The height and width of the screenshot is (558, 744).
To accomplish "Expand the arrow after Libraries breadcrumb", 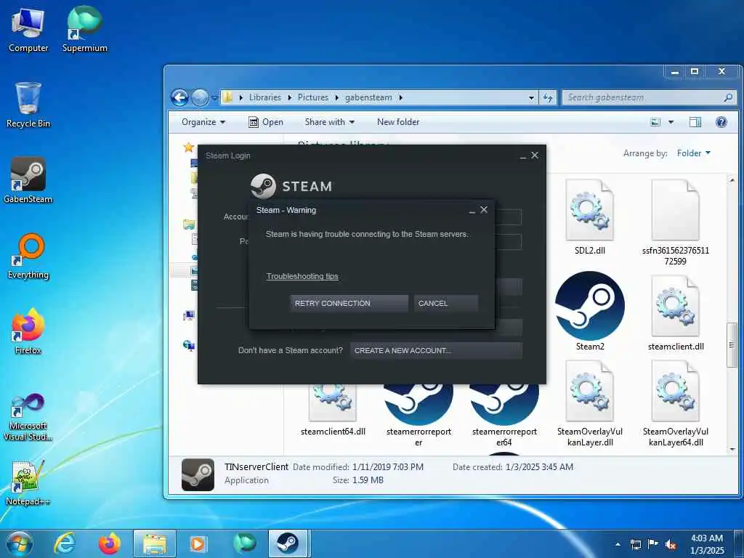I will [289, 97].
